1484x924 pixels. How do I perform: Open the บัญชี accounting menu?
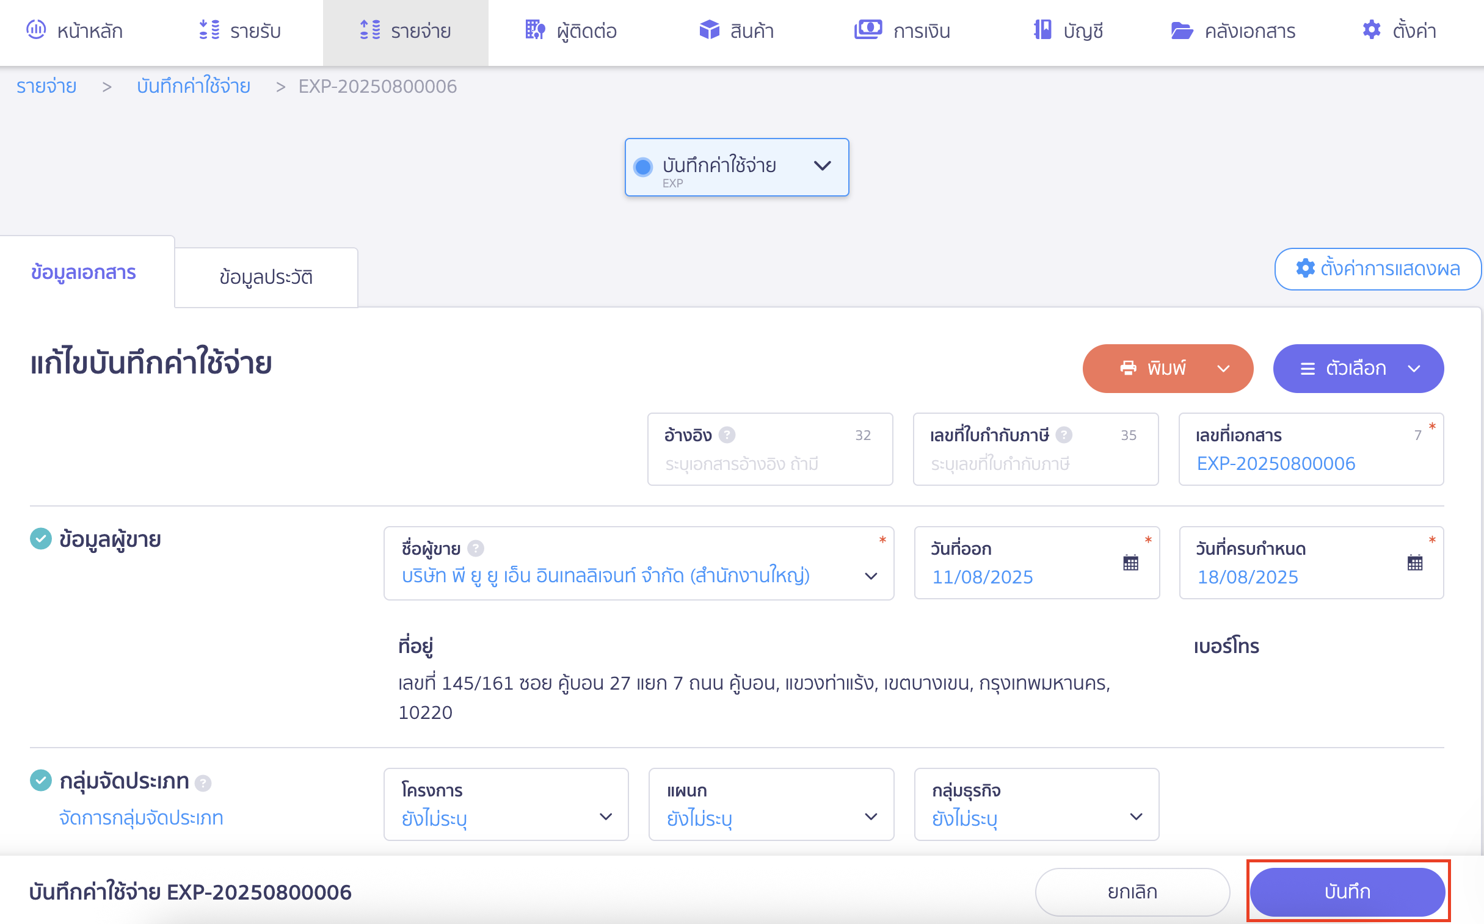1068,31
